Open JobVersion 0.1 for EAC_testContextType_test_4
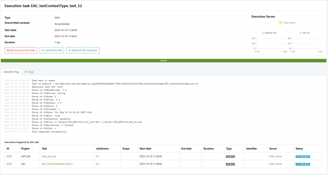 coord(98,164)
